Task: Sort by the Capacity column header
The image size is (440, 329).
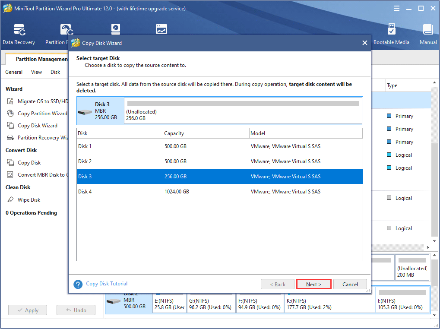Action: [x=206, y=133]
